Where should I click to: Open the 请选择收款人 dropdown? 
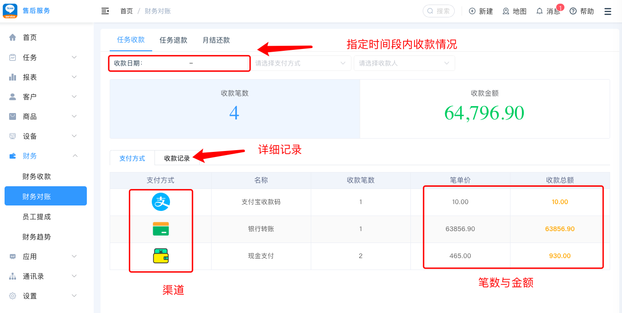click(x=404, y=63)
